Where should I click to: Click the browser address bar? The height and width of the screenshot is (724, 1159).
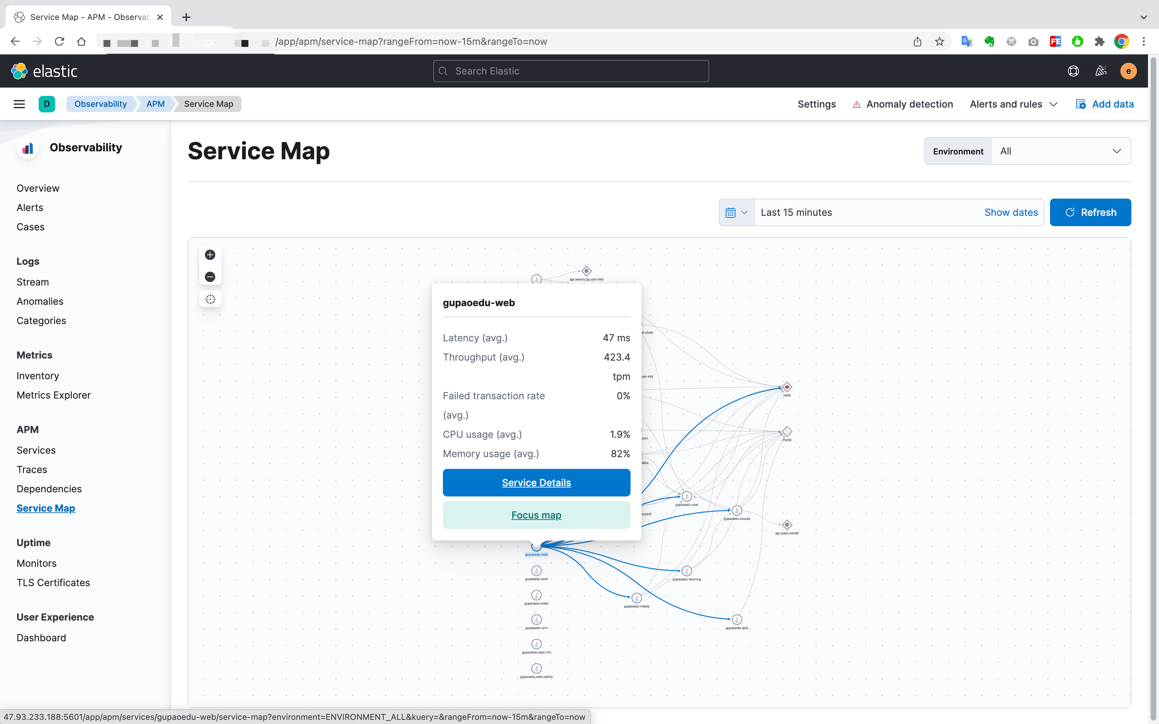pos(503,42)
